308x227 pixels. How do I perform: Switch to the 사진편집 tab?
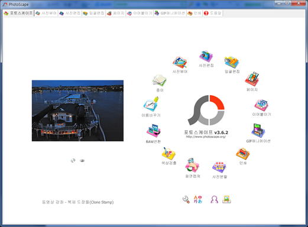pos(70,13)
